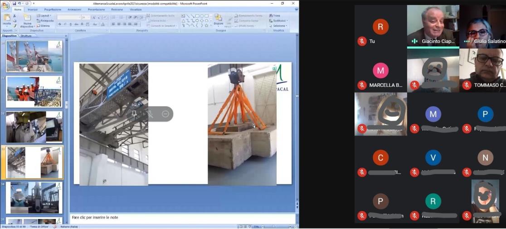Open the Office button menu

pyautogui.click(x=5, y=6)
